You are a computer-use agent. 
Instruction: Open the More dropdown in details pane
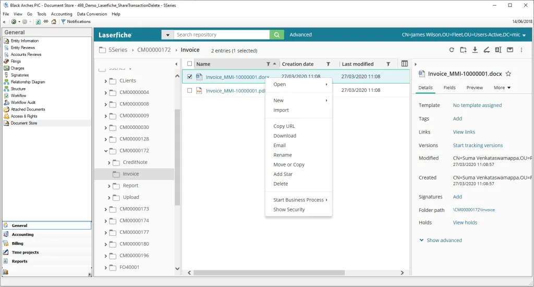click(x=502, y=88)
